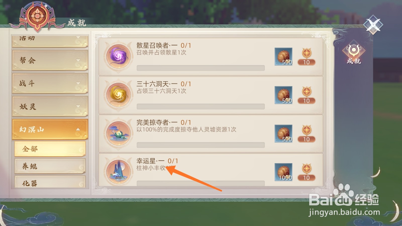This screenshot has width=402, height=226.
Task: Select the 化器 sub-category
Action: coord(50,182)
